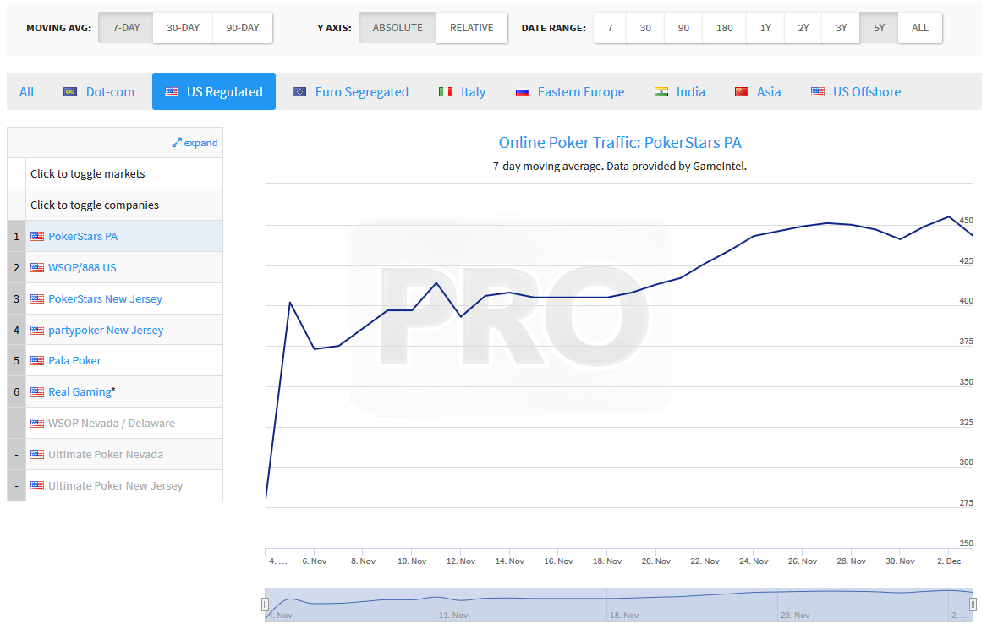This screenshot has width=987, height=635.
Task: Click the rank number 6 cell
Action: click(x=16, y=392)
